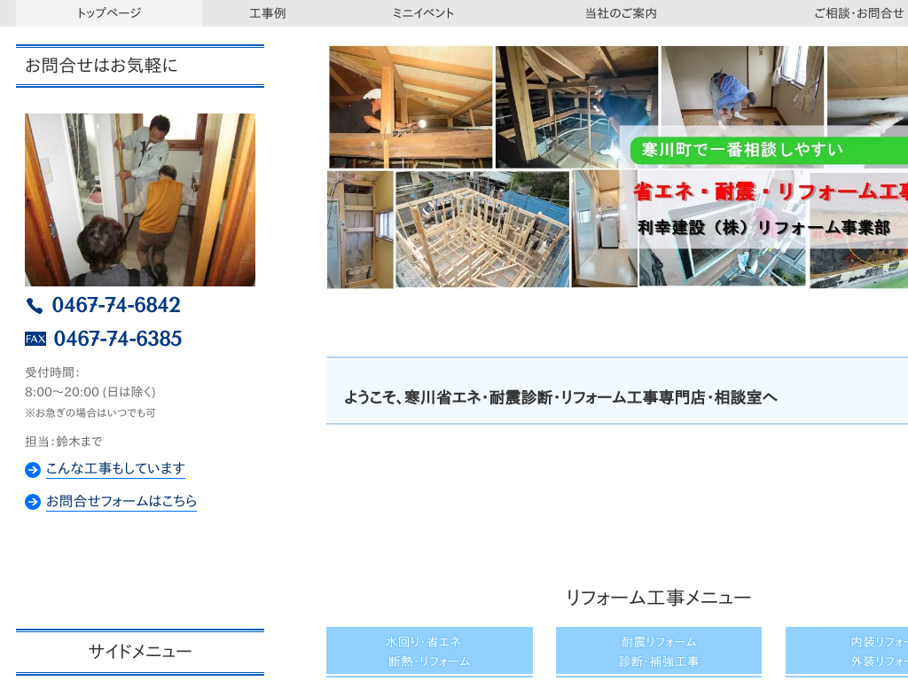The image size is (908, 681).
Task: Open the 工事例 navigation tab
Action: coord(267,13)
